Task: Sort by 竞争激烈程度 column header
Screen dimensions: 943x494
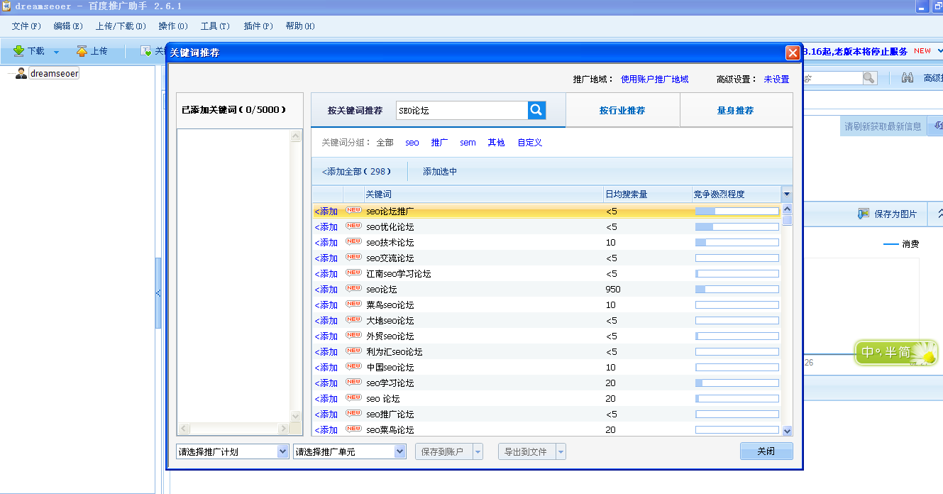Action: click(x=737, y=194)
